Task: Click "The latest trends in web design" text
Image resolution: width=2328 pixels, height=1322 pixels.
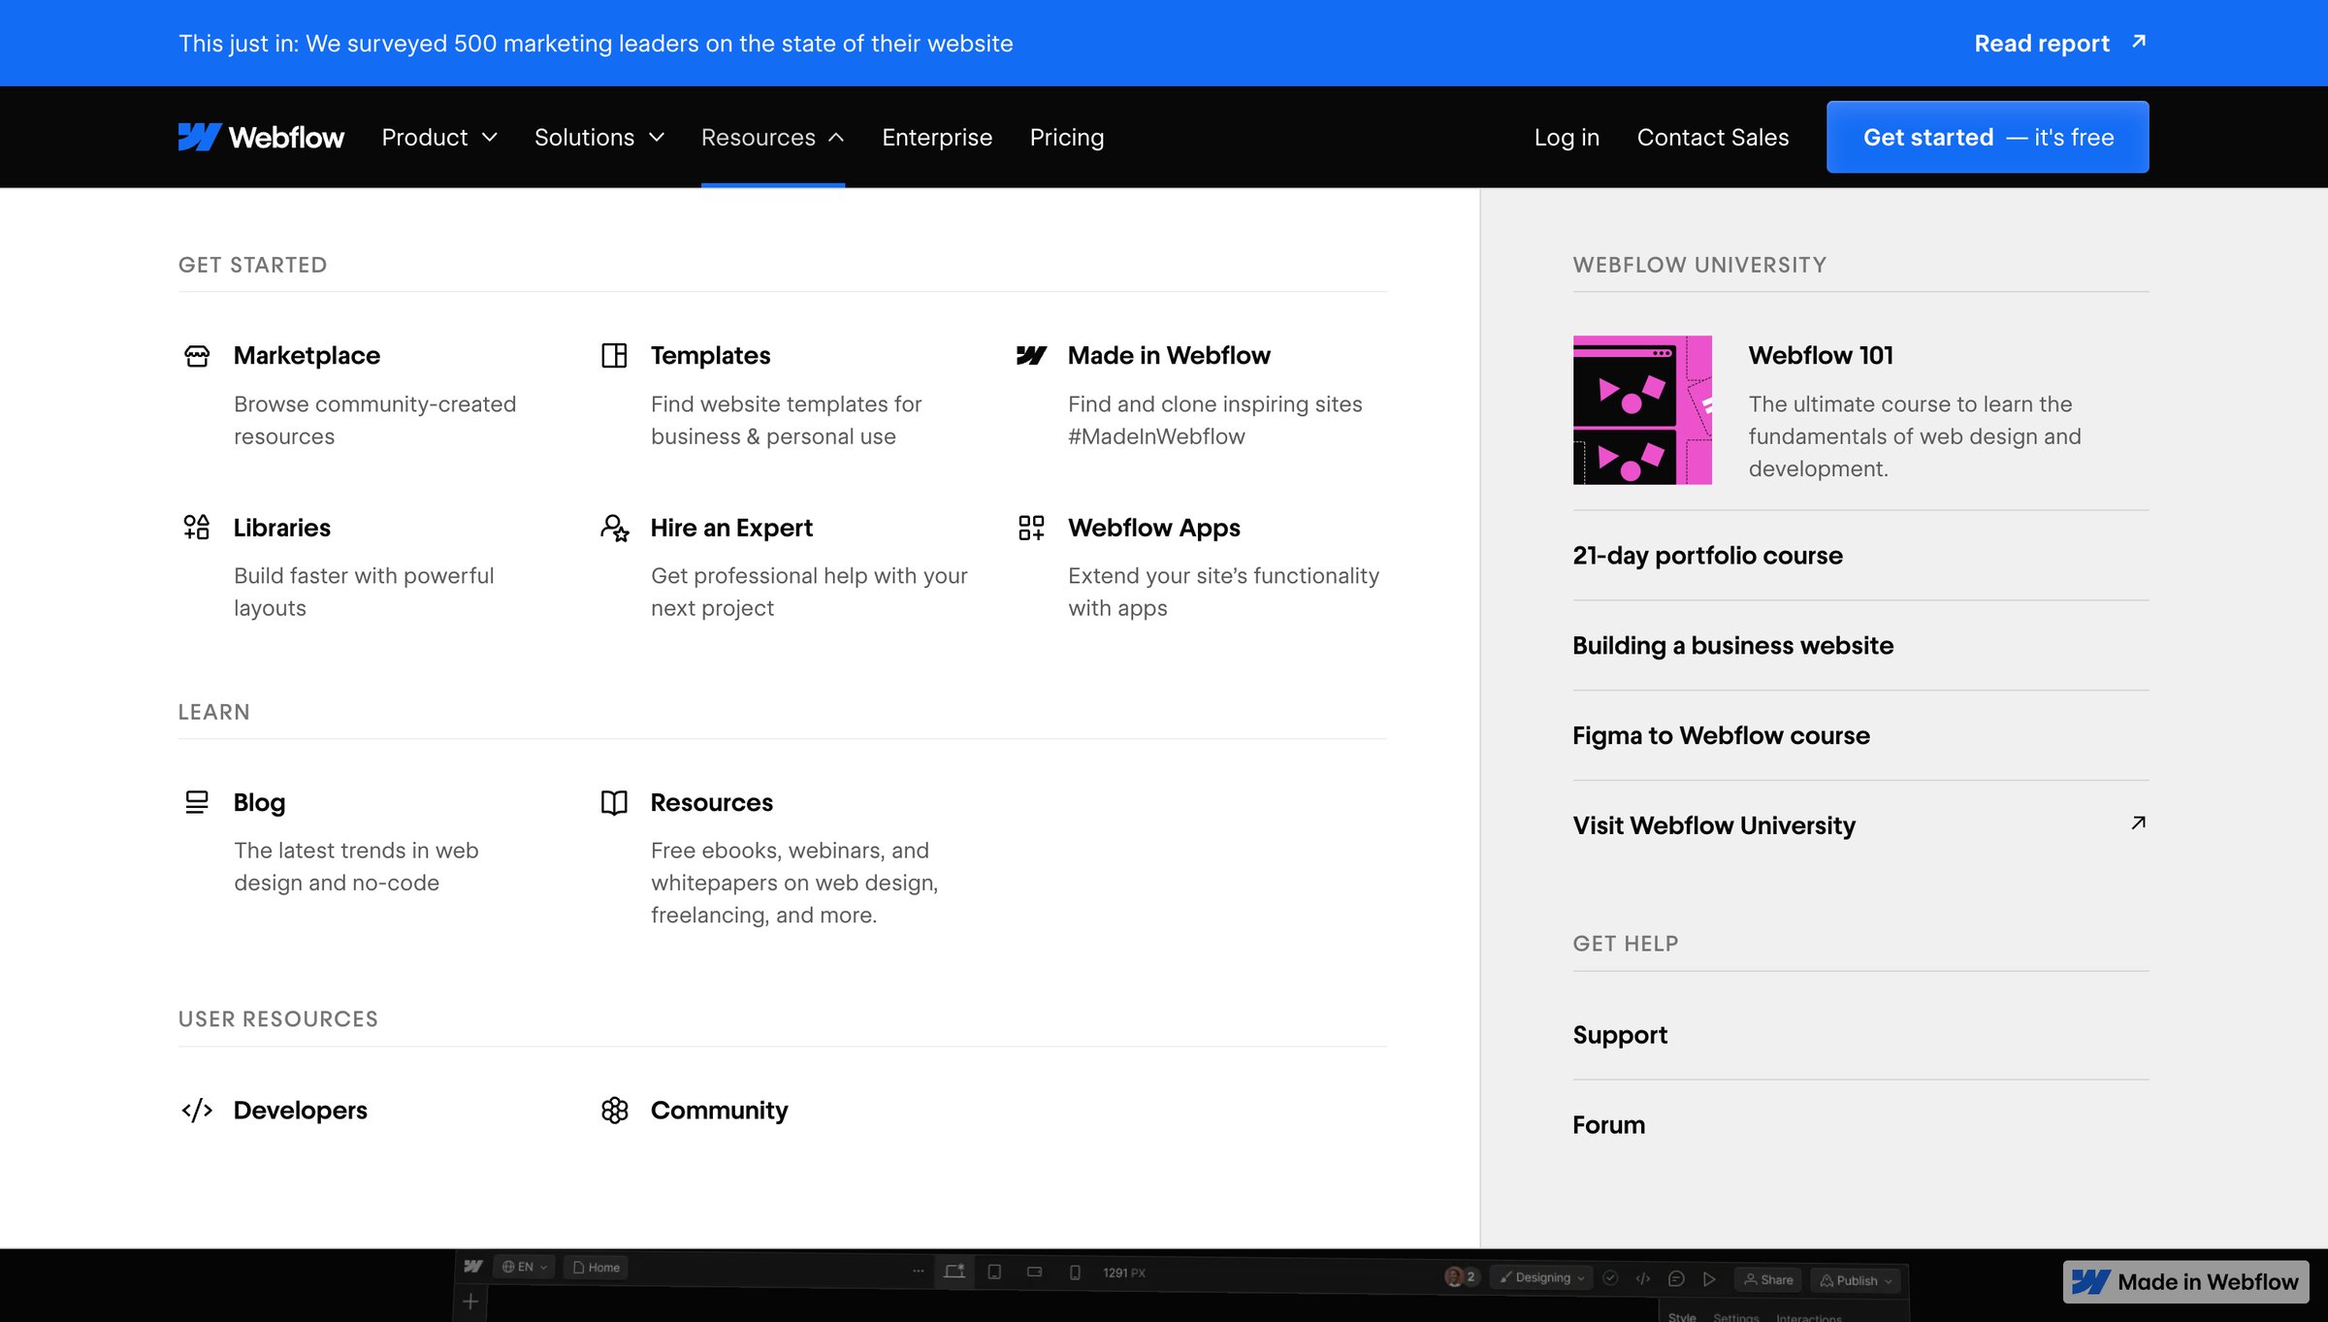Action: pyautogui.click(x=356, y=866)
